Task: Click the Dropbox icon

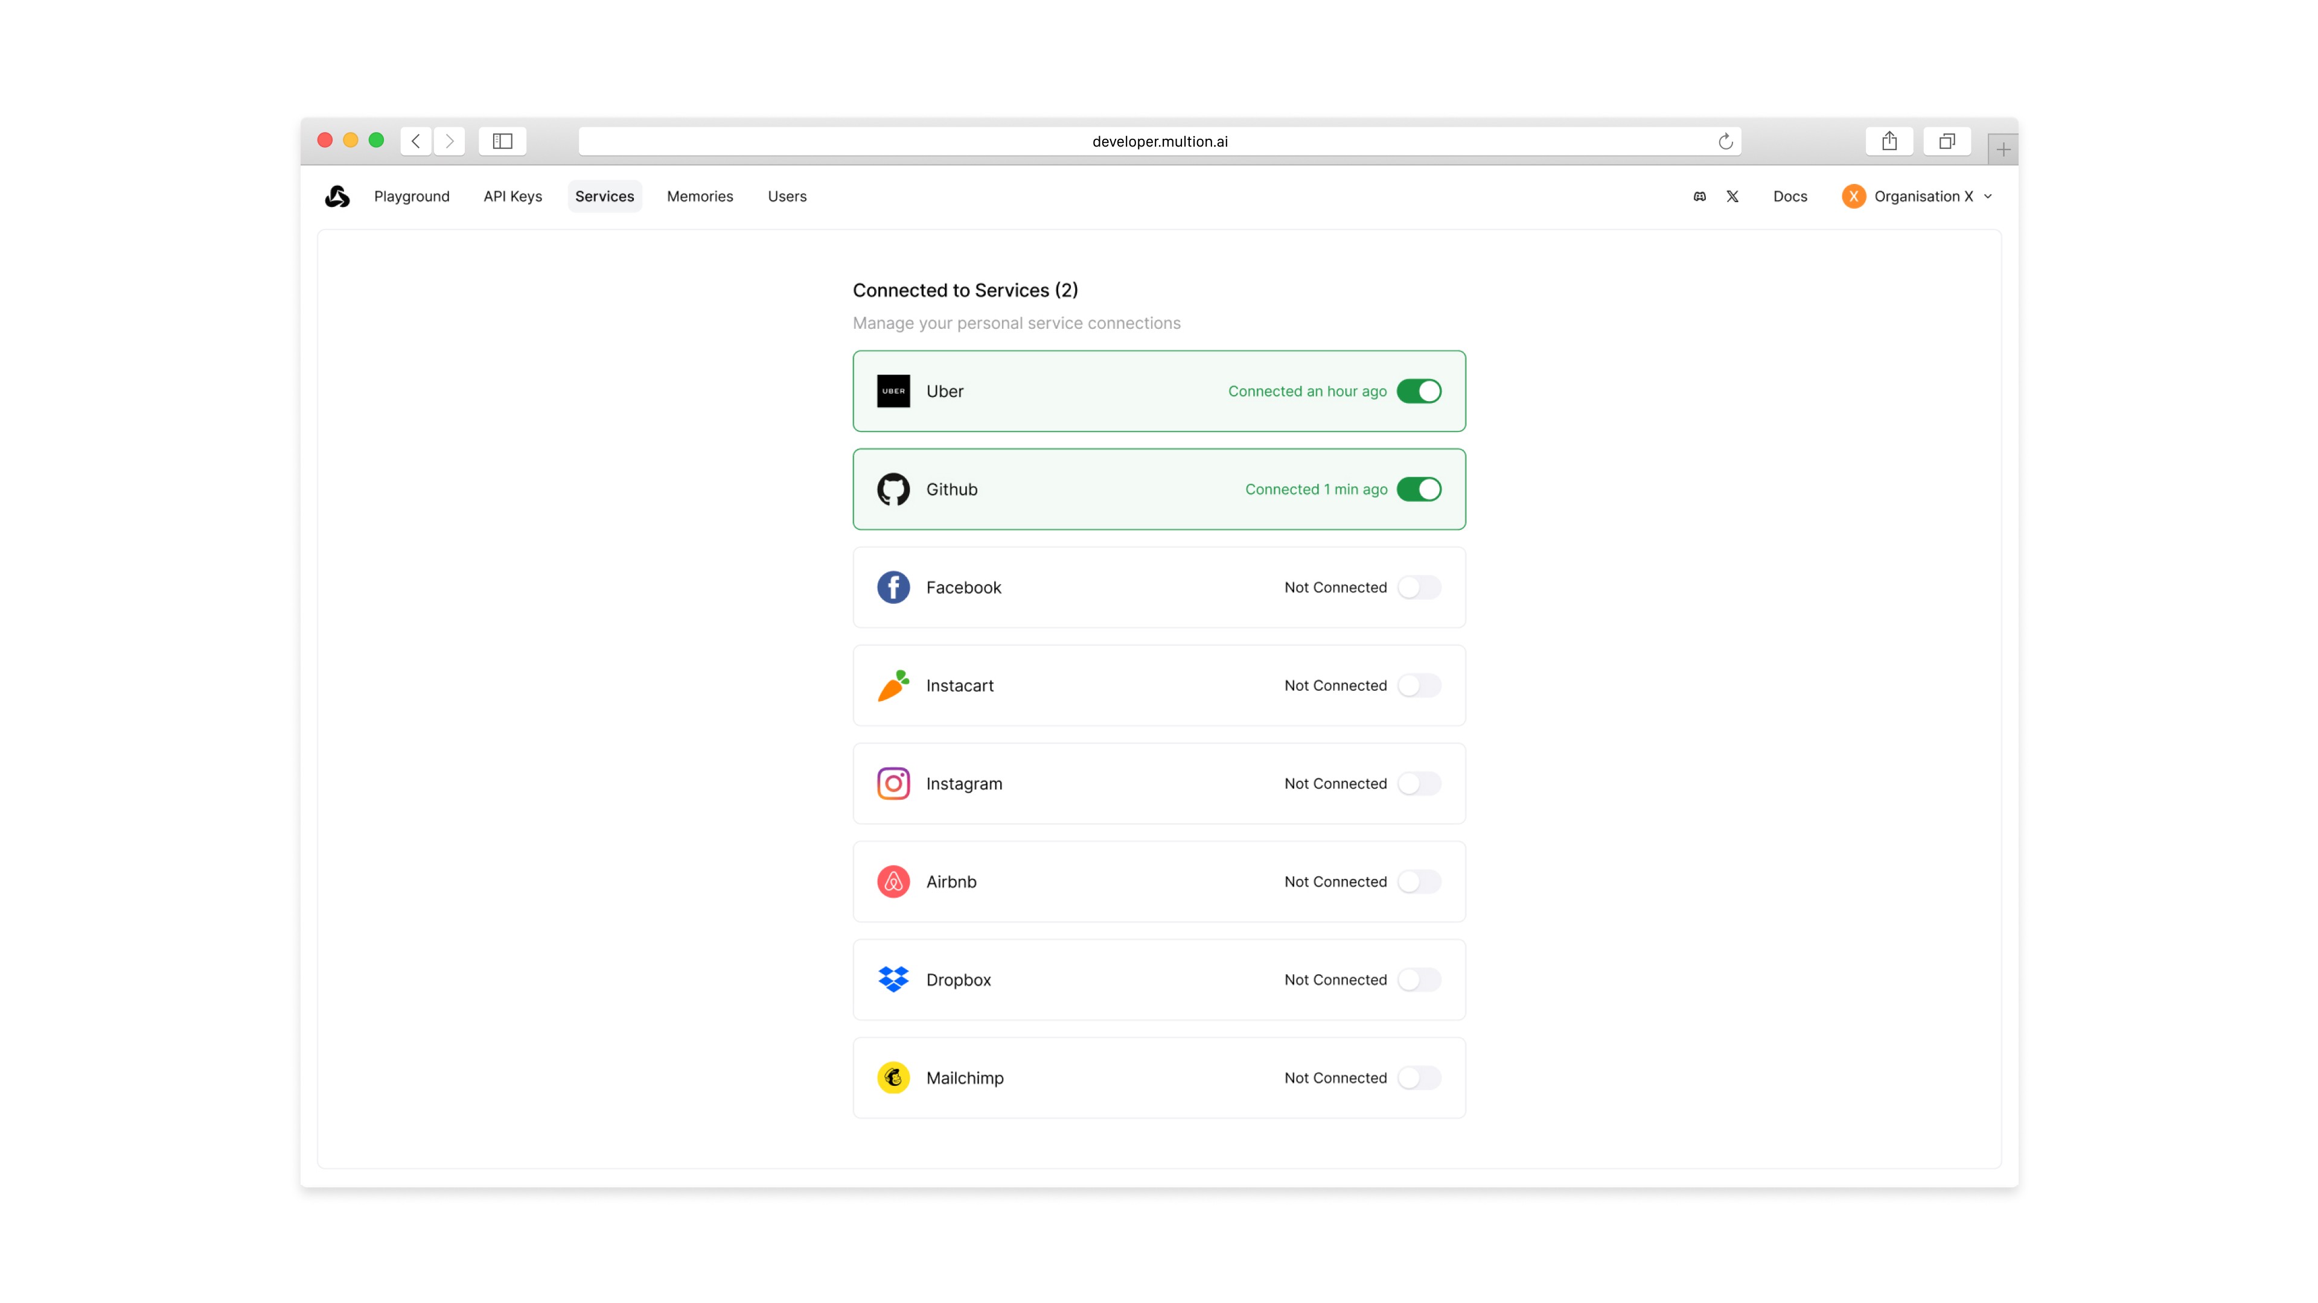Action: coord(893,979)
